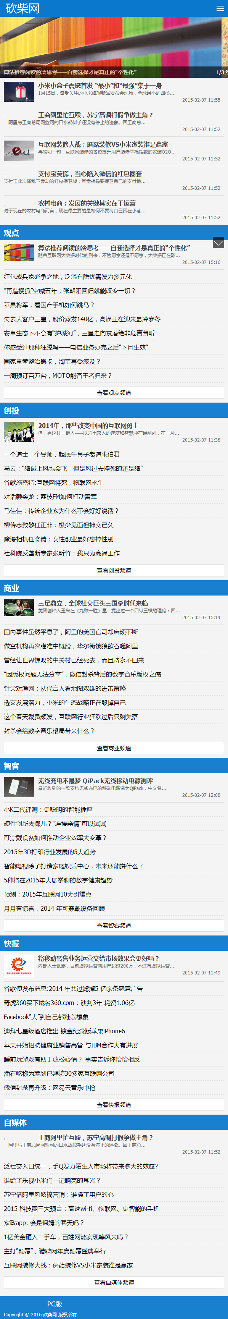Click the 快报 section header

pos(12,943)
